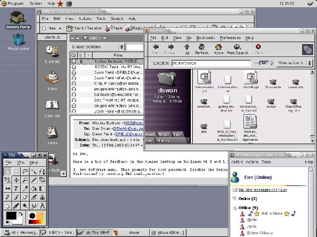Viewport: 317px width, 237px height.
Task: Open the Xtns menu in GIMP toolbox
Action: pyautogui.click(x=21, y=163)
